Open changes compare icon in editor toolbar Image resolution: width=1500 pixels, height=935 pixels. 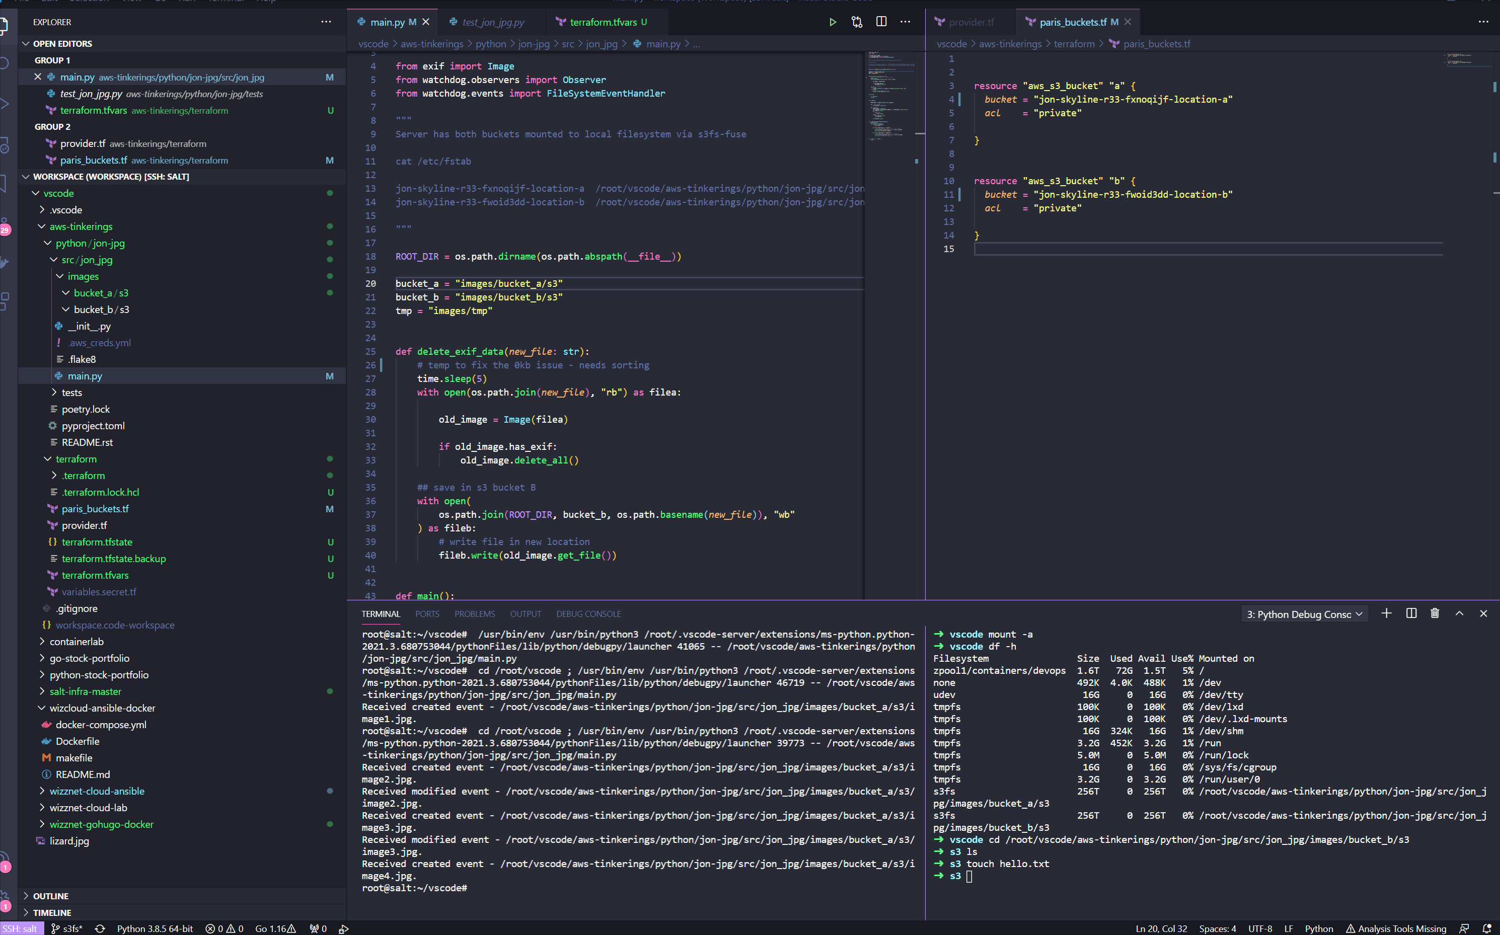click(857, 22)
